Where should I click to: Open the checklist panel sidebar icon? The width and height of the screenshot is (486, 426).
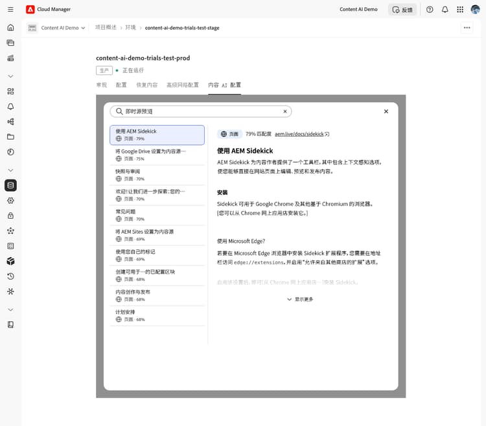coord(10,246)
